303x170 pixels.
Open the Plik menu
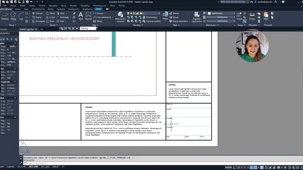tap(5, 6)
